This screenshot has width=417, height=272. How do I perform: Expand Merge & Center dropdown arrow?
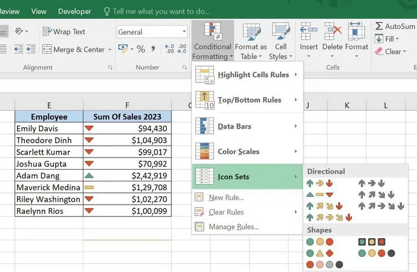[x=110, y=50]
